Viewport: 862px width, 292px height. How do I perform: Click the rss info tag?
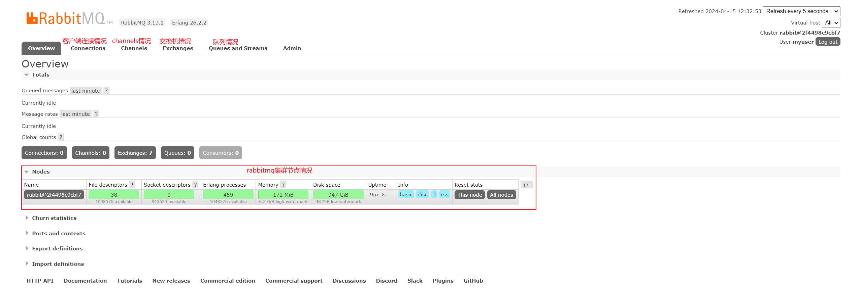[x=444, y=195]
